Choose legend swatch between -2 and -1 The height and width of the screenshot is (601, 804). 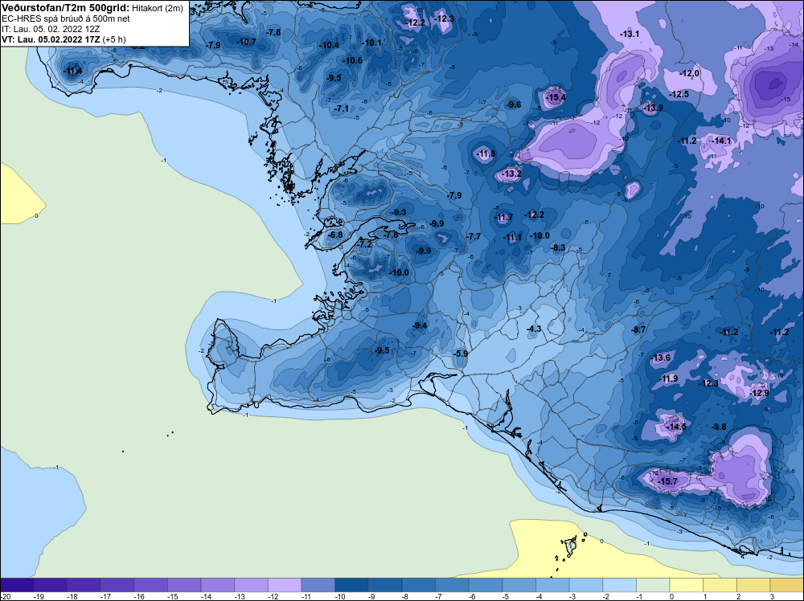pyautogui.click(x=619, y=585)
